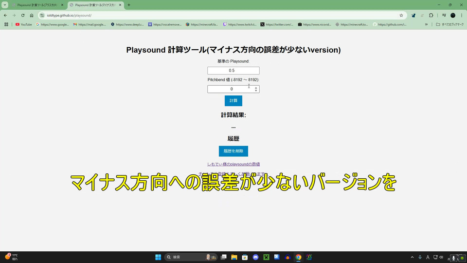Open the すべてのブックマーク folder
Viewport: 467px width, 263px height.
(x=449, y=24)
